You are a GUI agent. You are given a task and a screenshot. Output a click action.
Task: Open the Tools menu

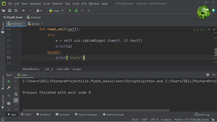[76, 4]
